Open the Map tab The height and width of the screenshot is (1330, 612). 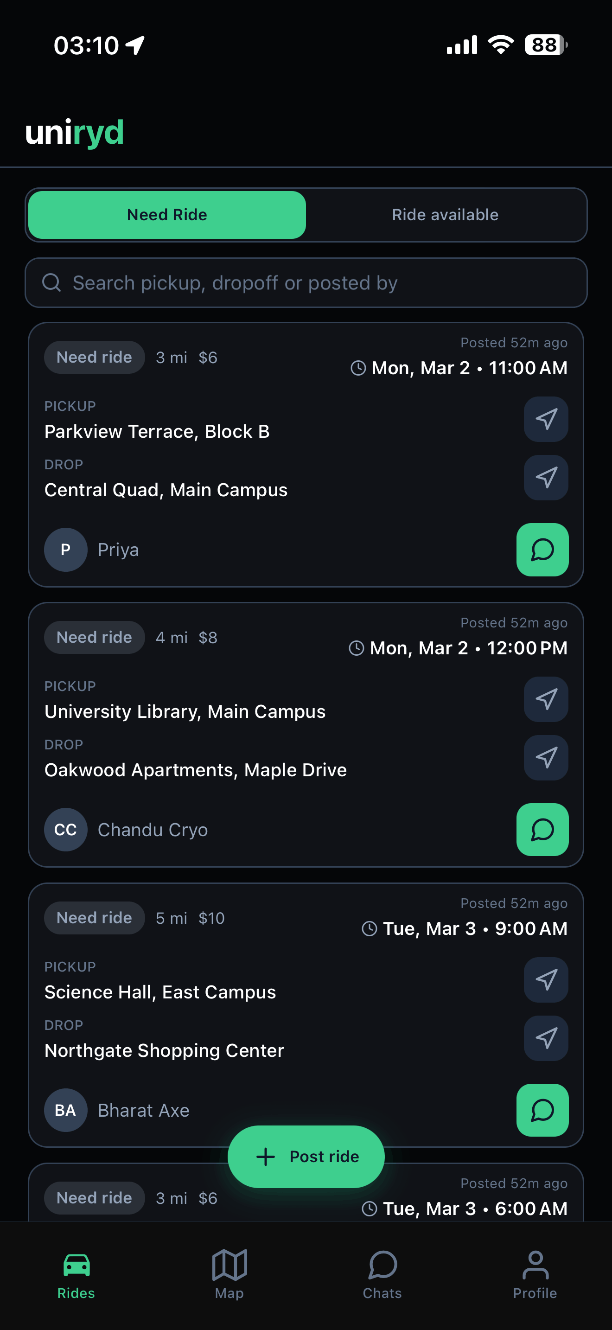(229, 1274)
